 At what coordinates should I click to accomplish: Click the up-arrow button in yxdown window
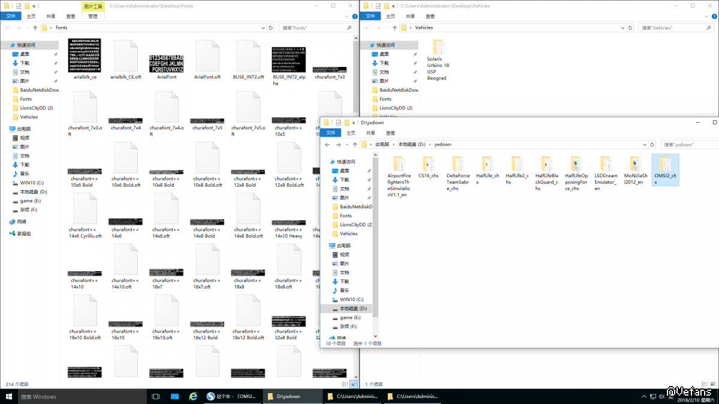point(354,144)
